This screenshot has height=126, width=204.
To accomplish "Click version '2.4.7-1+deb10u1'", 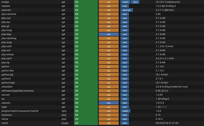I will pos(165,10).
